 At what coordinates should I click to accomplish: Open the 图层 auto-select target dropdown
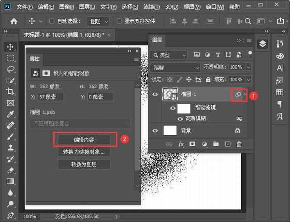[99, 21]
